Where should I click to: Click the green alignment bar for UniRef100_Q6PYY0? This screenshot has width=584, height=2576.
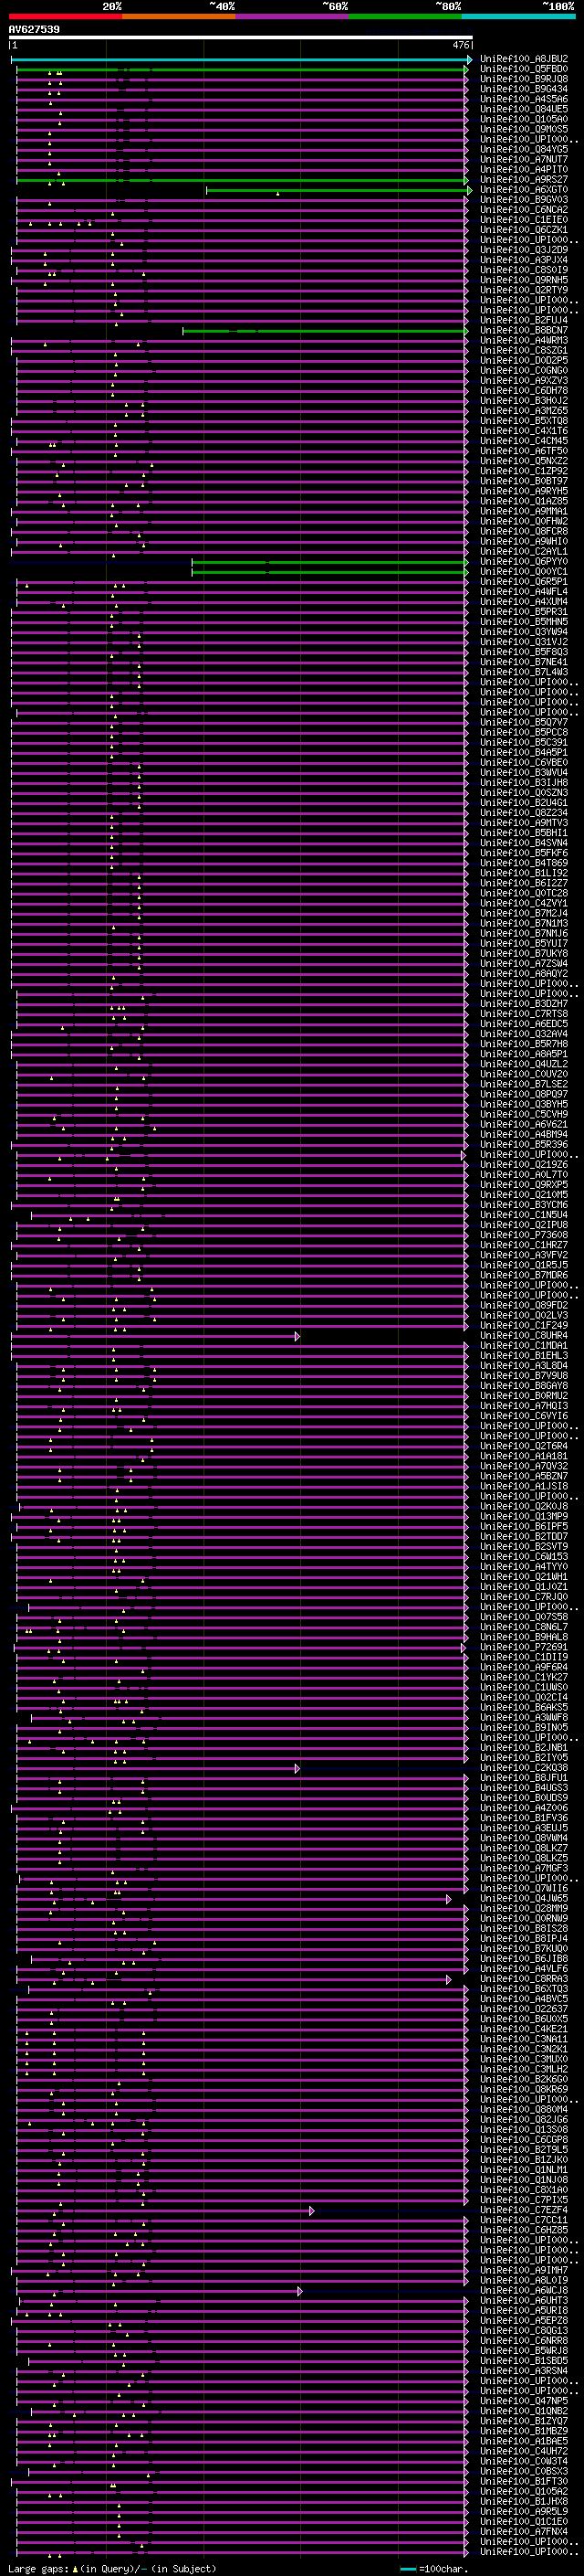tap(330, 562)
